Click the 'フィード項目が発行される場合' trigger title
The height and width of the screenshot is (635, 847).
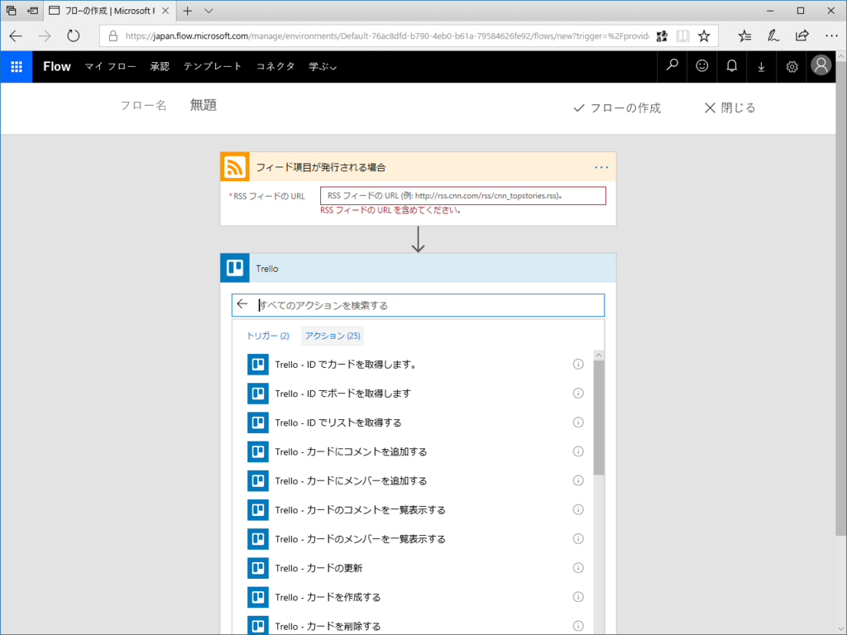(x=321, y=167)
